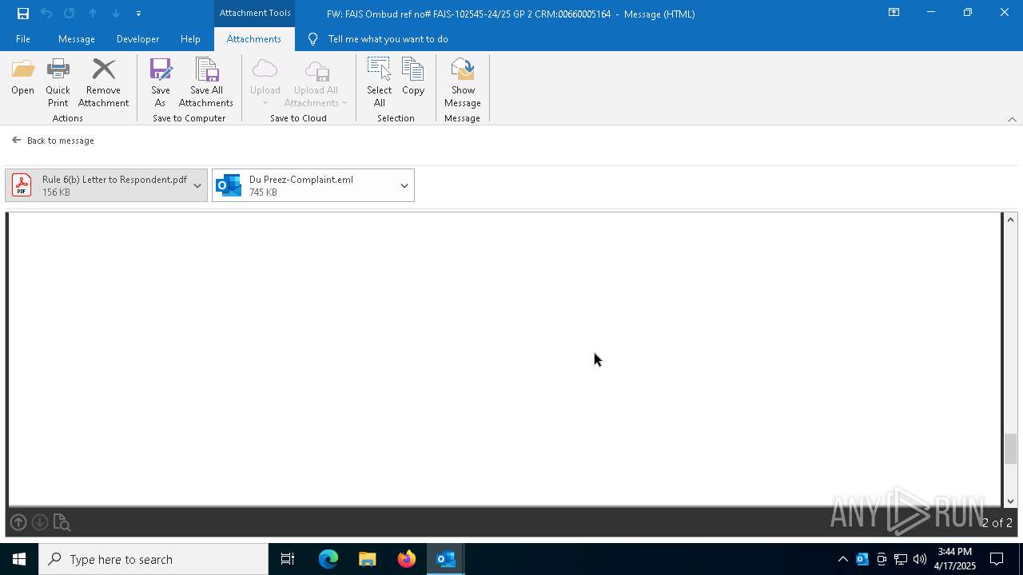Viewport: 1023px width, 575px height.
Task: Go to previous page in PDF preview
Action: click(x=18, y=522)
